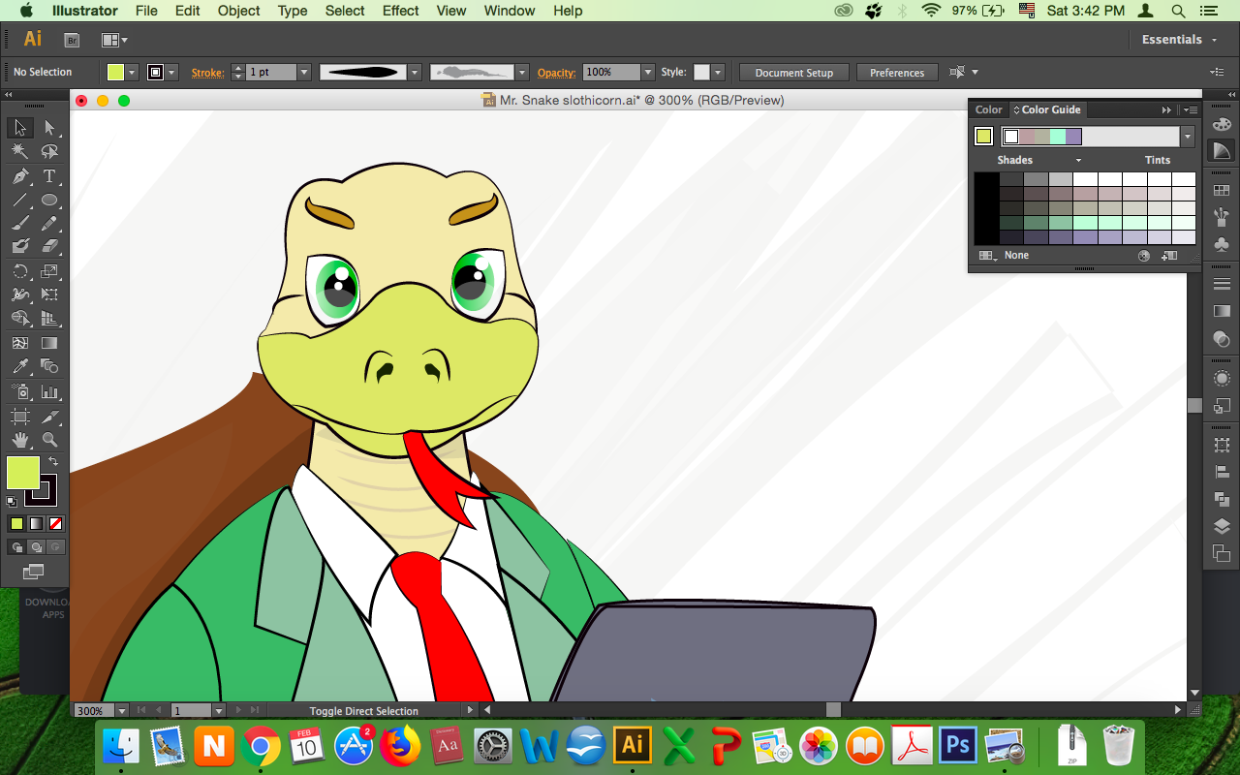This screenshot has height=775, width=1240.
Task: Open the harmony rules dropdown in Color Guide
Action: coord(1188,137)
